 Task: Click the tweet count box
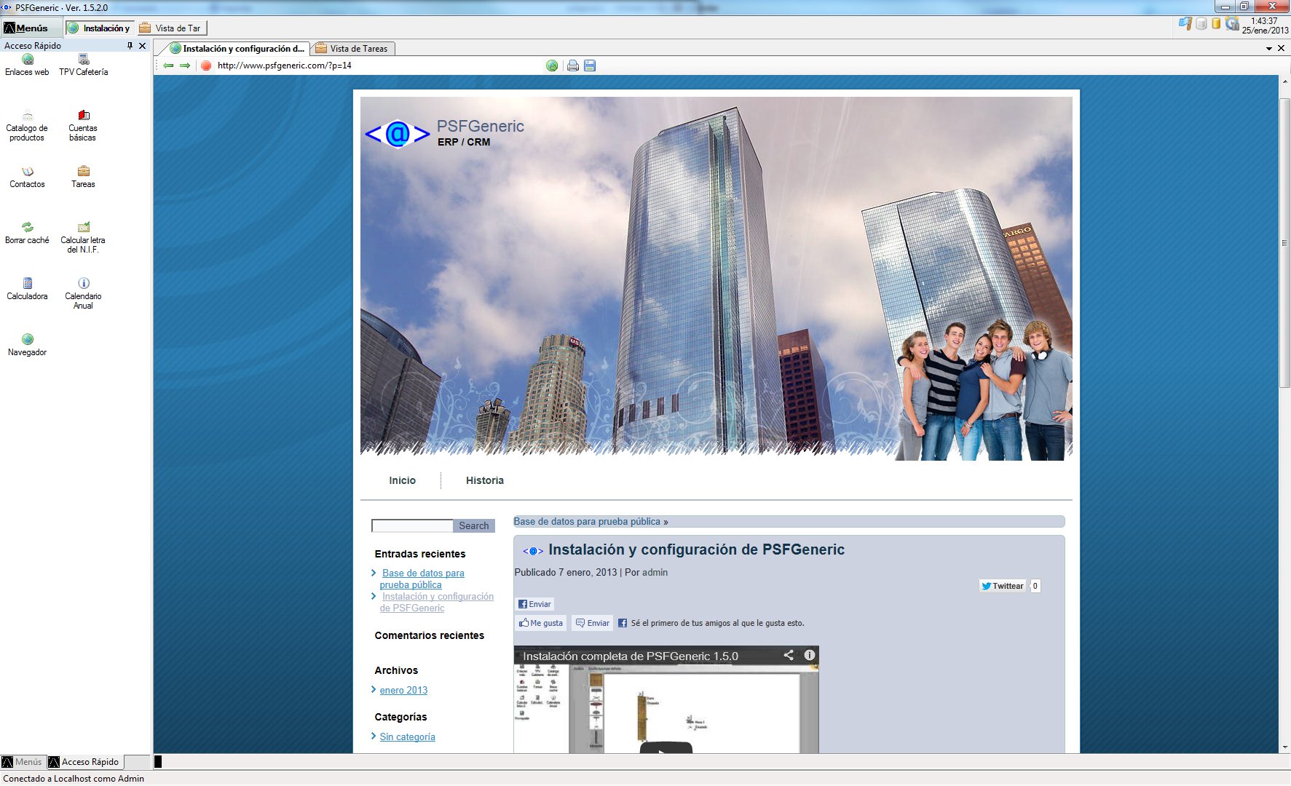(x=1035, y=586)
